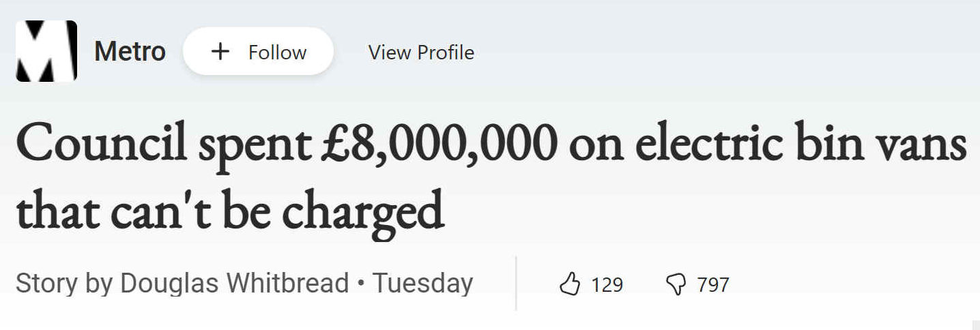Open the electric bin vans headline
980x330 pixels.
coord(490,178)
